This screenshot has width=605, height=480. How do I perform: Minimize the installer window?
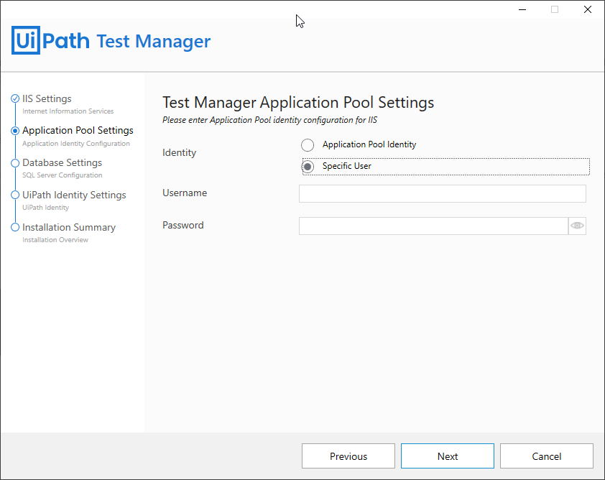pos(522,9)
